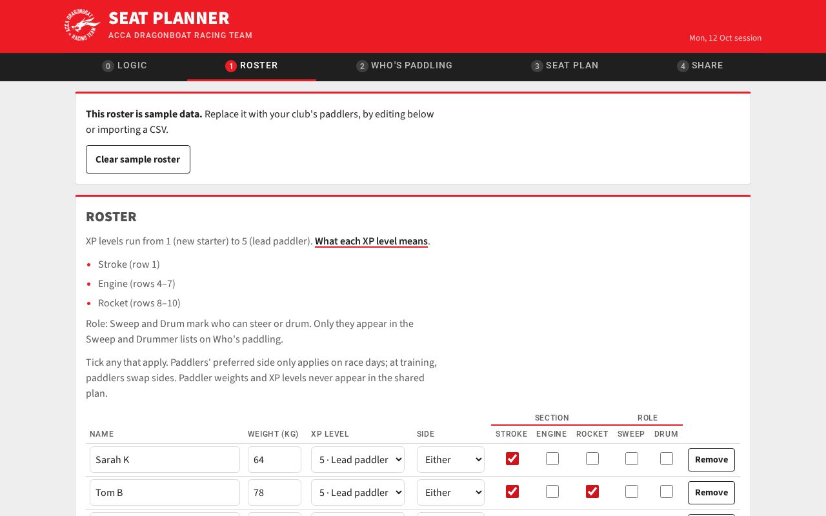Open Sarah K XP level dropdown
The image size is (826, 516).
[x=358, y=460]
